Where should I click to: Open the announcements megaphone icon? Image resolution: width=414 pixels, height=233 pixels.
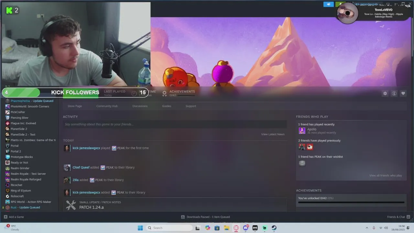click(328, 4)
